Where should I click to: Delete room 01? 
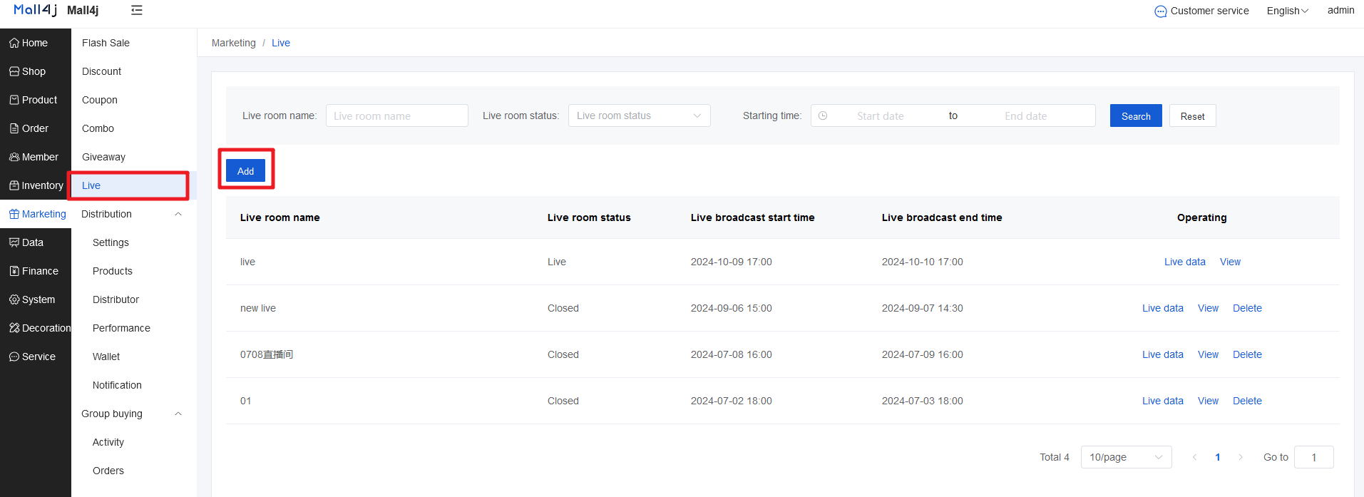[x=1247, y=401]
